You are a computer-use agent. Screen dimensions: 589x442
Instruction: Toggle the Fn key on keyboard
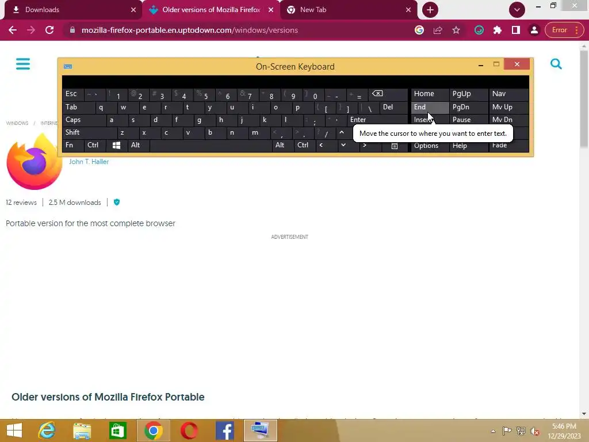click(73, 145)
